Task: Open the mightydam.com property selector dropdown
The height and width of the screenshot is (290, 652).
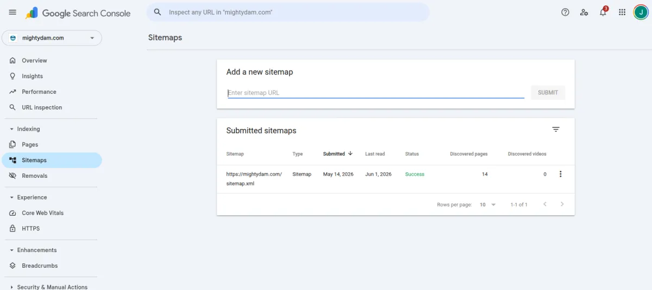Action: pyautogui.click(x=52, y=38)
